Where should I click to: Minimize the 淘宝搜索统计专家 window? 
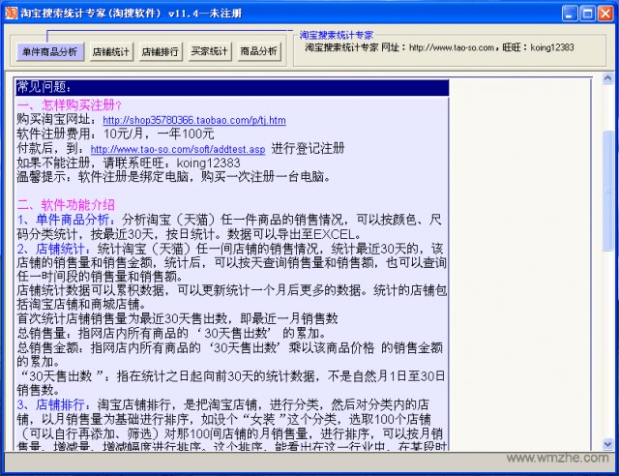click(x=570, y=14)
